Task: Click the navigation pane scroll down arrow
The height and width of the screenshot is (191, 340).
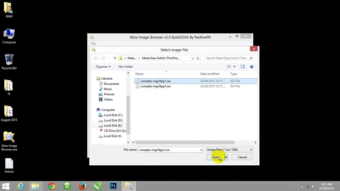Action: (x=128, y=142)
